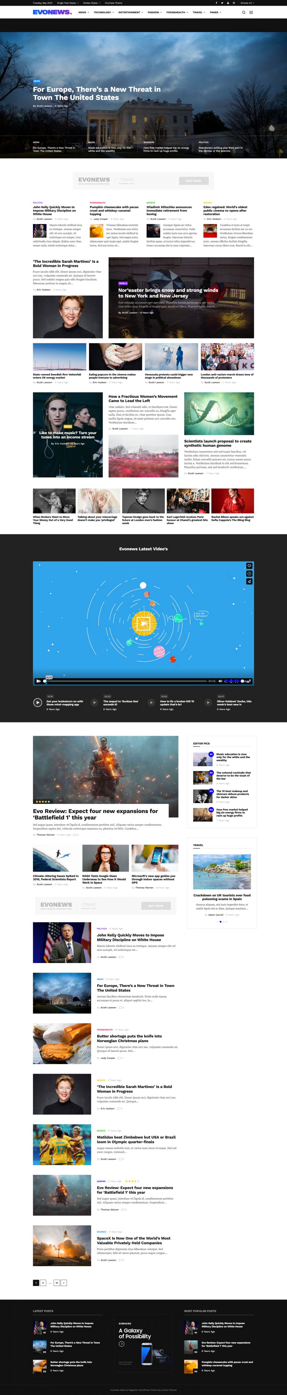Open the Battlefield 1 review featured image
Screen dimensions: 287x1395
(x=106, y=769)
